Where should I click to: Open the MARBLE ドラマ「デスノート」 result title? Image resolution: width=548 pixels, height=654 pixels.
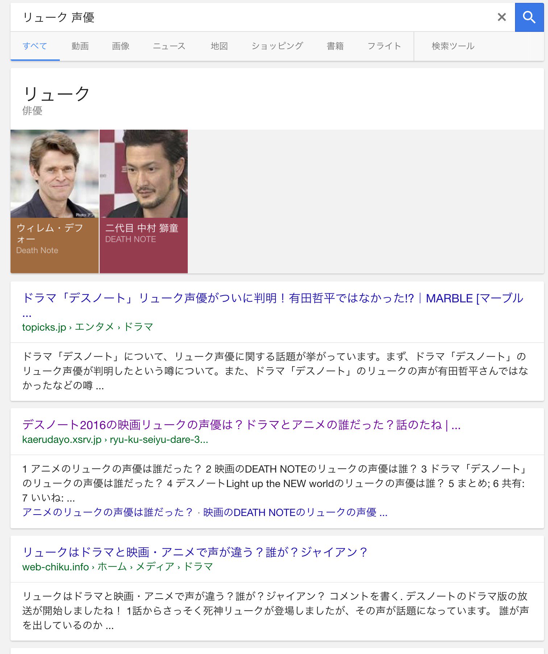coord(273,305)
